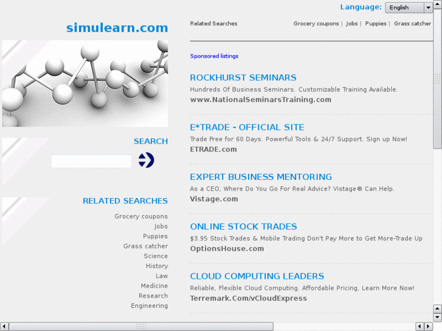The image size is (442, 331).
Task: Visit the ETRADE.com link
Action: pos(213,149)
